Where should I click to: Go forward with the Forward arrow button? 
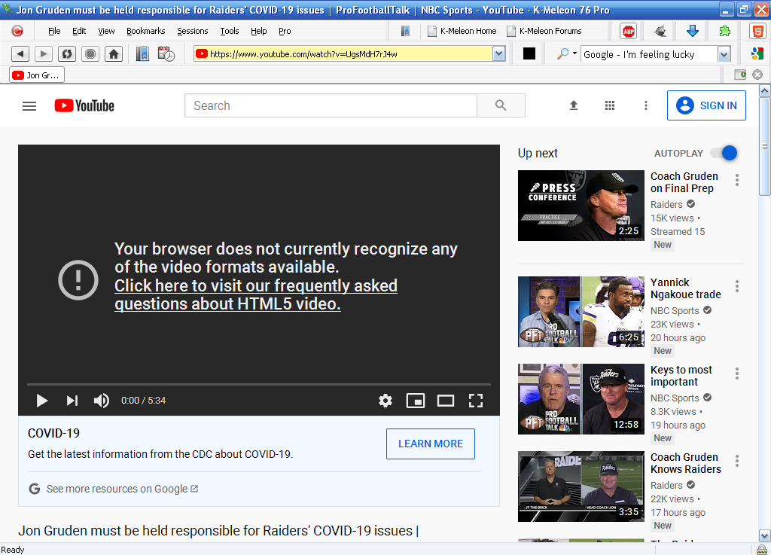[43, 54]
